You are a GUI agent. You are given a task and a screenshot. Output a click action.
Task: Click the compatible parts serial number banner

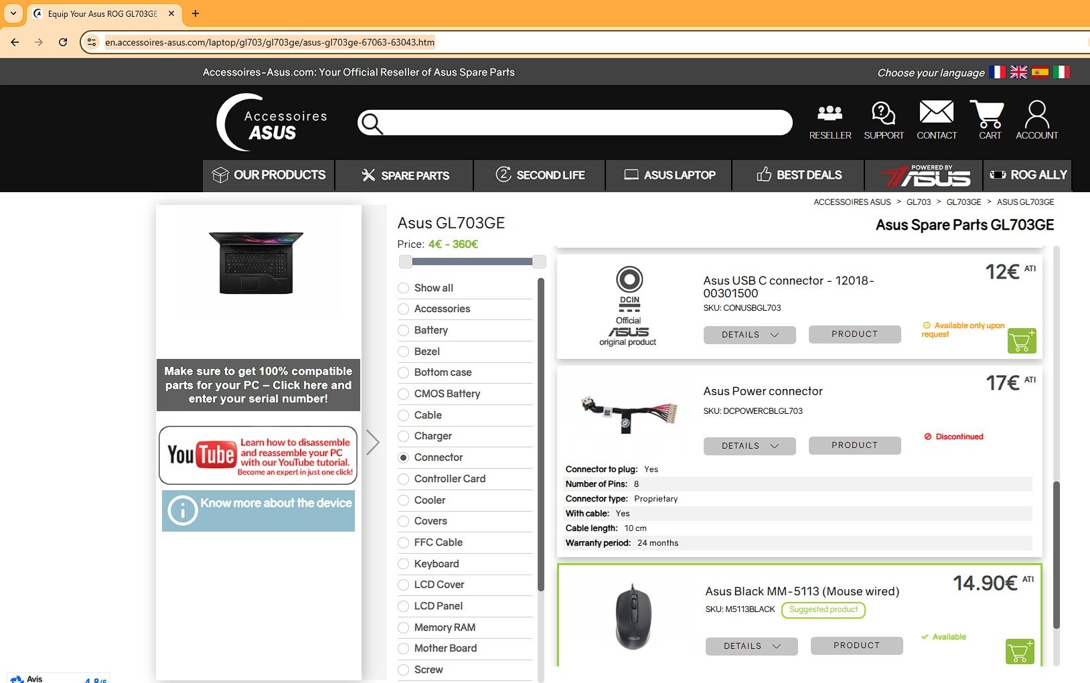pyautogui.click(x=258, y=385)
